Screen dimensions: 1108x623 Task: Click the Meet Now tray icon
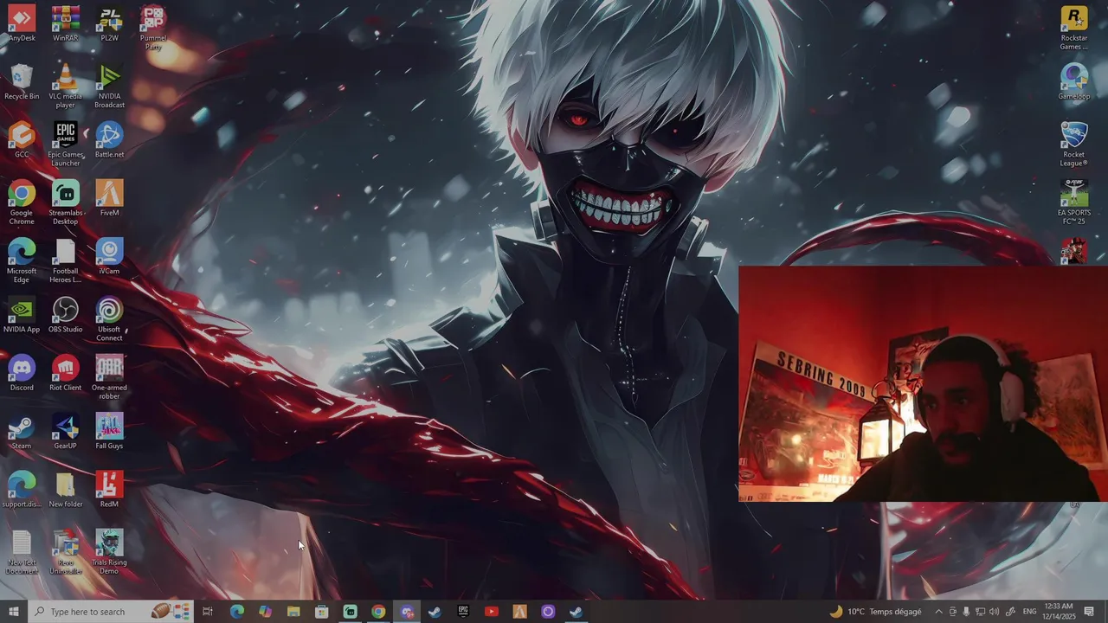953,612
